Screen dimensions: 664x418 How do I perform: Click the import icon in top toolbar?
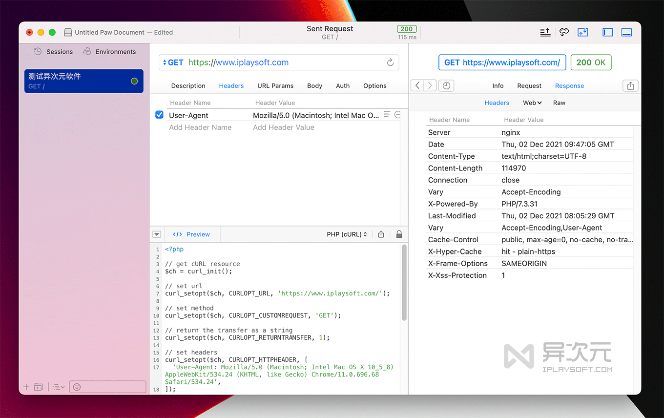click(x=582, y=32)
